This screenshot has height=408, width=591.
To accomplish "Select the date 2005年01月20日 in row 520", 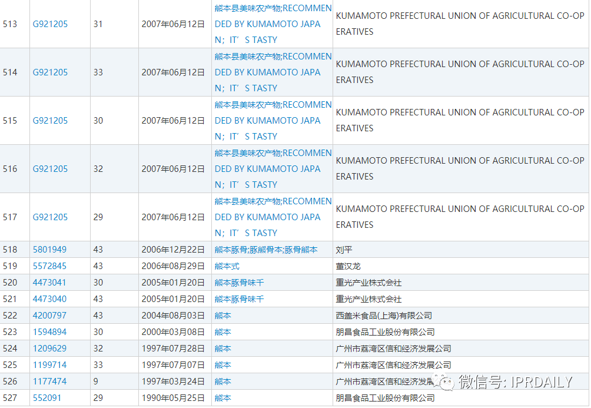I will coord(173,283).
